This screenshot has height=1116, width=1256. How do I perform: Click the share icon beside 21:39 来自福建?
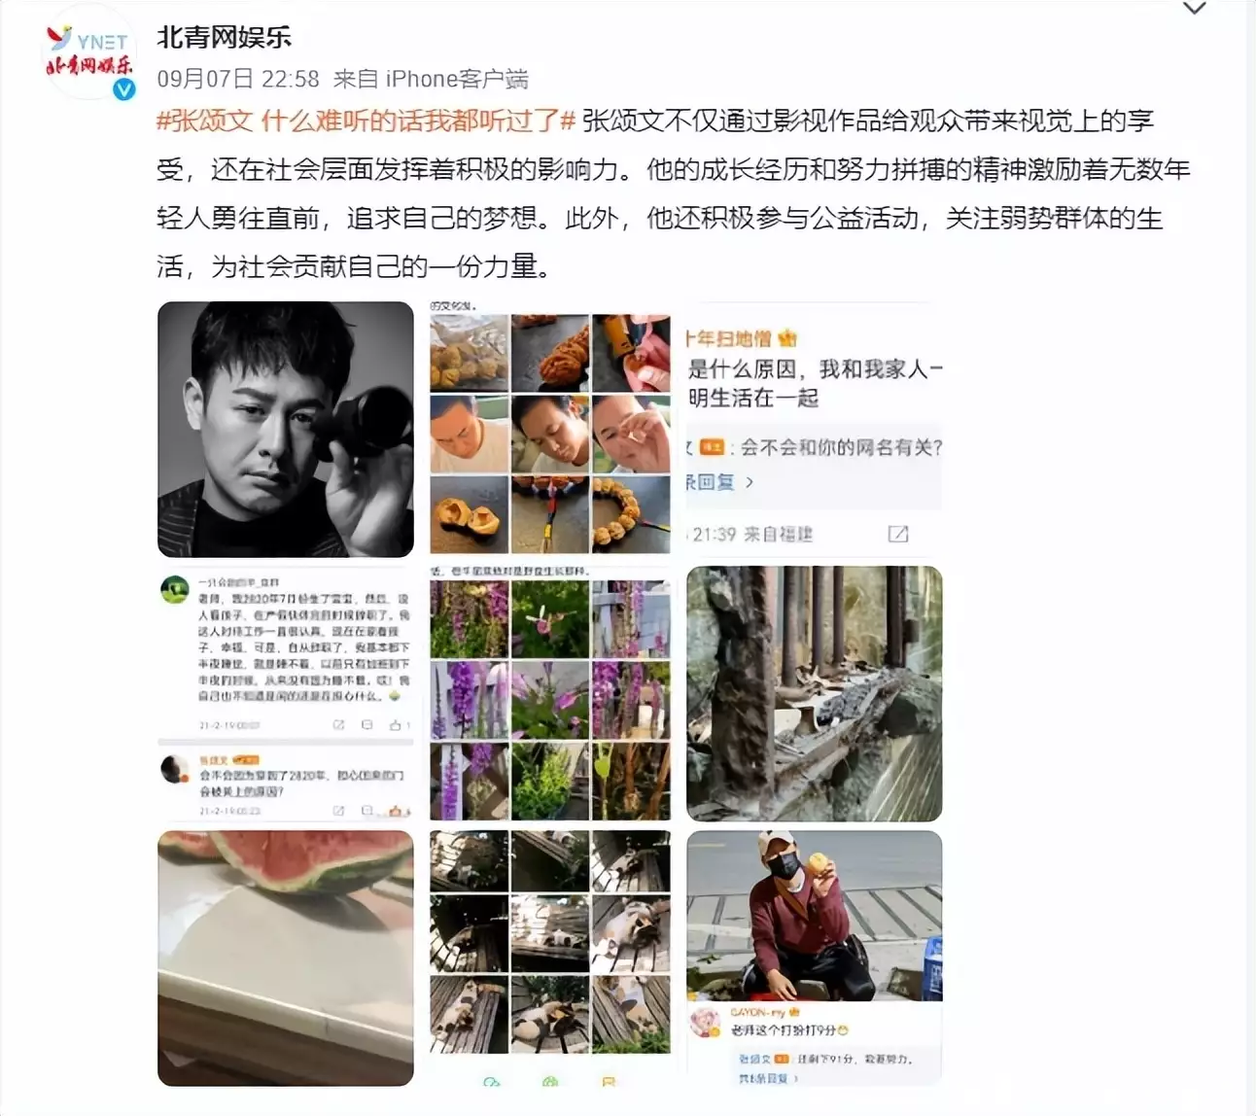click(898, 534)
